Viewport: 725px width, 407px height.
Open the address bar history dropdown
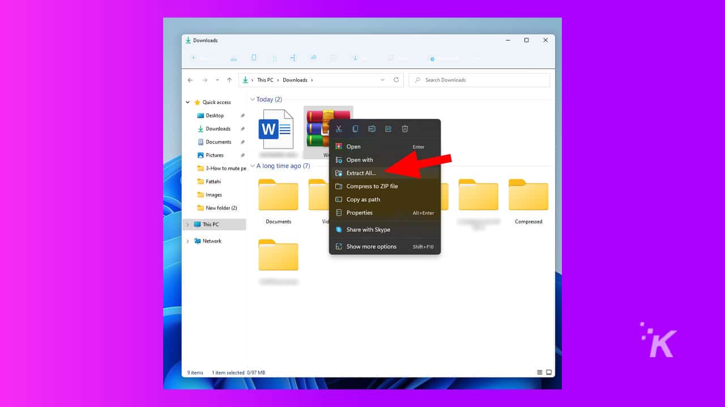click(x=382, y=80)
